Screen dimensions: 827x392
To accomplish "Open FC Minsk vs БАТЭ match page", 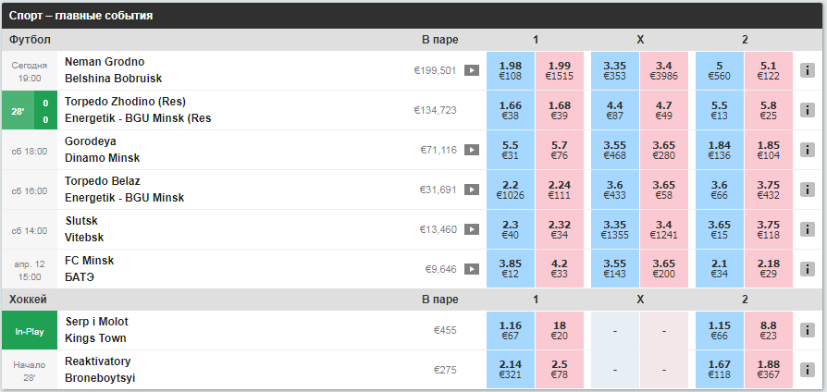I will (89, 269).
